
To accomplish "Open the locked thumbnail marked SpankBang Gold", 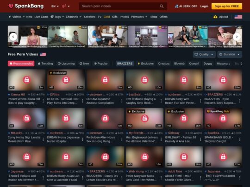I will click(223, 119).
